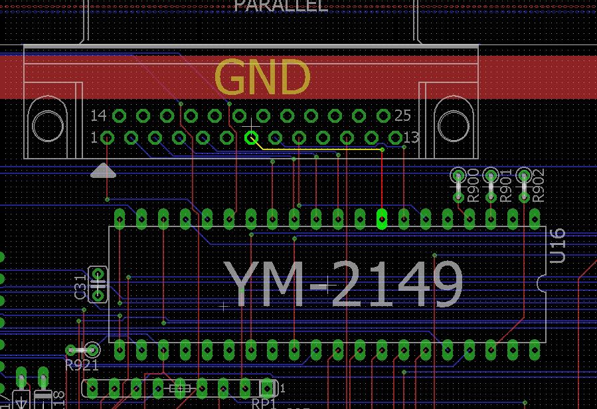Select connector pad beside the 25 label

point(383,116)
